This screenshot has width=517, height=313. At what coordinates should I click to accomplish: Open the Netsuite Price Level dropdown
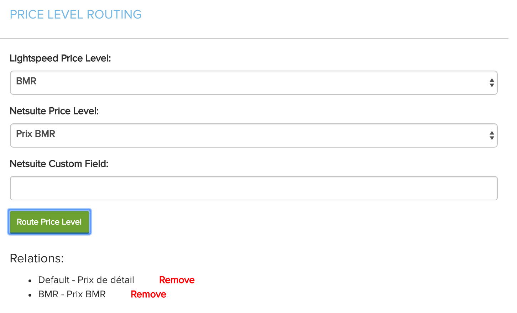pos(254,135)
